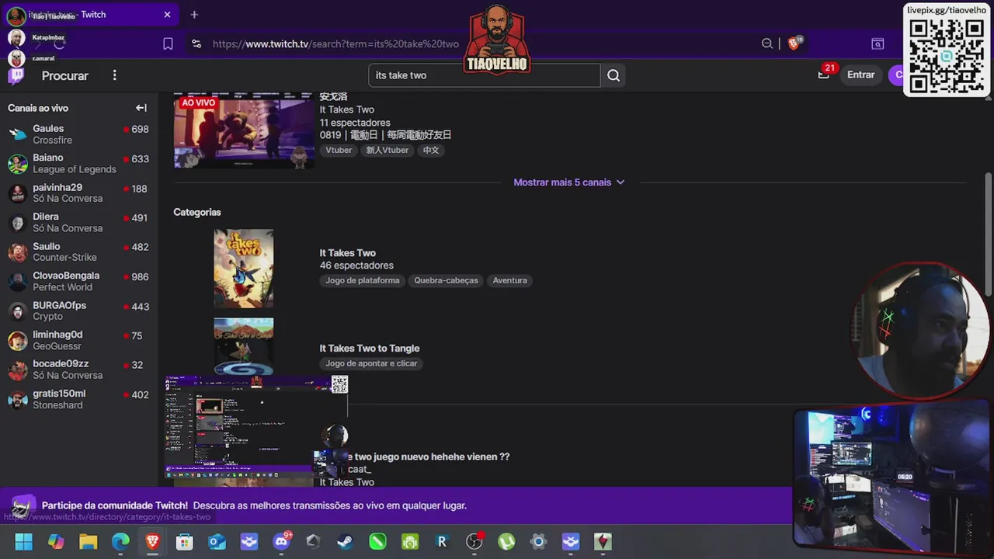
Task: Open Microsoft Edge from the taskbar
Action: [x=120, y=541]
